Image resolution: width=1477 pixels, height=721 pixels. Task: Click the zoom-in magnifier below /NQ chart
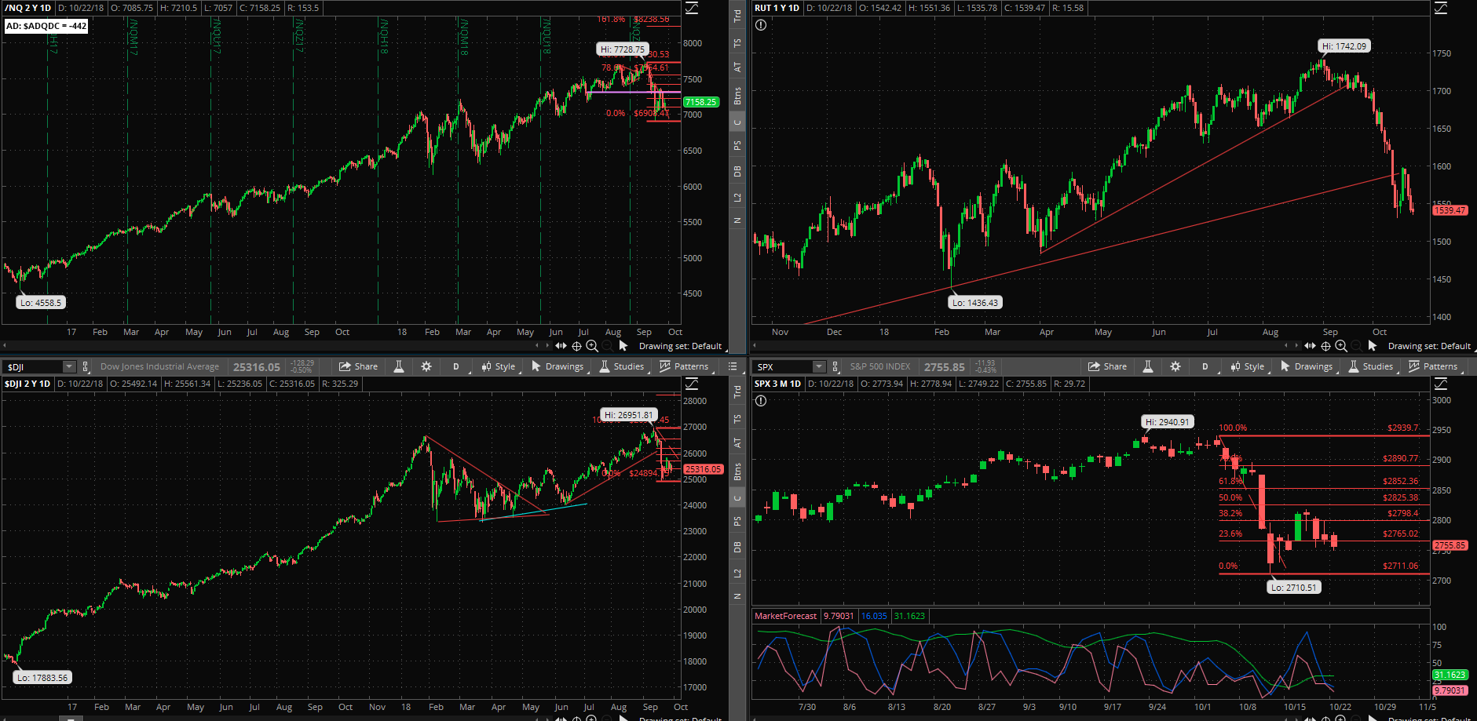click(592, 346)
